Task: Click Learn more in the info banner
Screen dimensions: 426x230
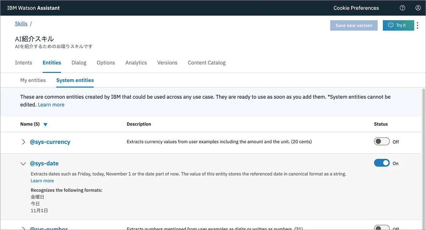Action: [x=51, y=105]
